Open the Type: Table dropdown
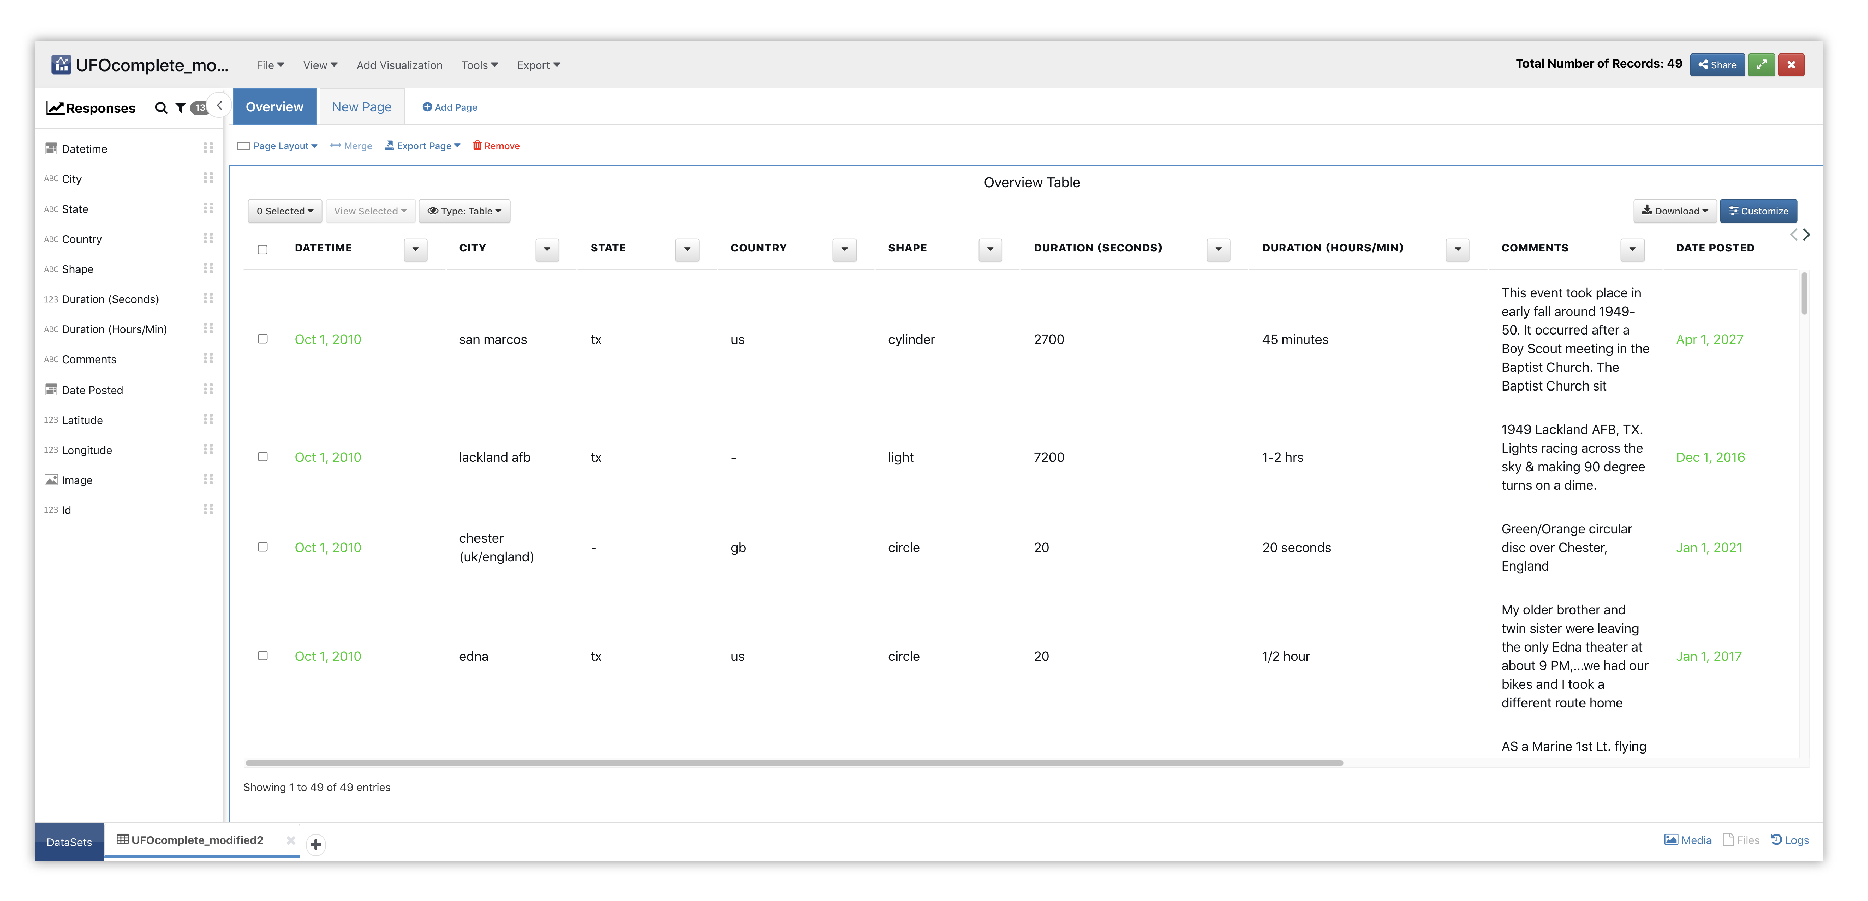This screenshot has height=901, width=1868. 464,211
